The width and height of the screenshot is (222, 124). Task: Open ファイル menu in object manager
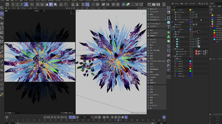pos(177,4)
